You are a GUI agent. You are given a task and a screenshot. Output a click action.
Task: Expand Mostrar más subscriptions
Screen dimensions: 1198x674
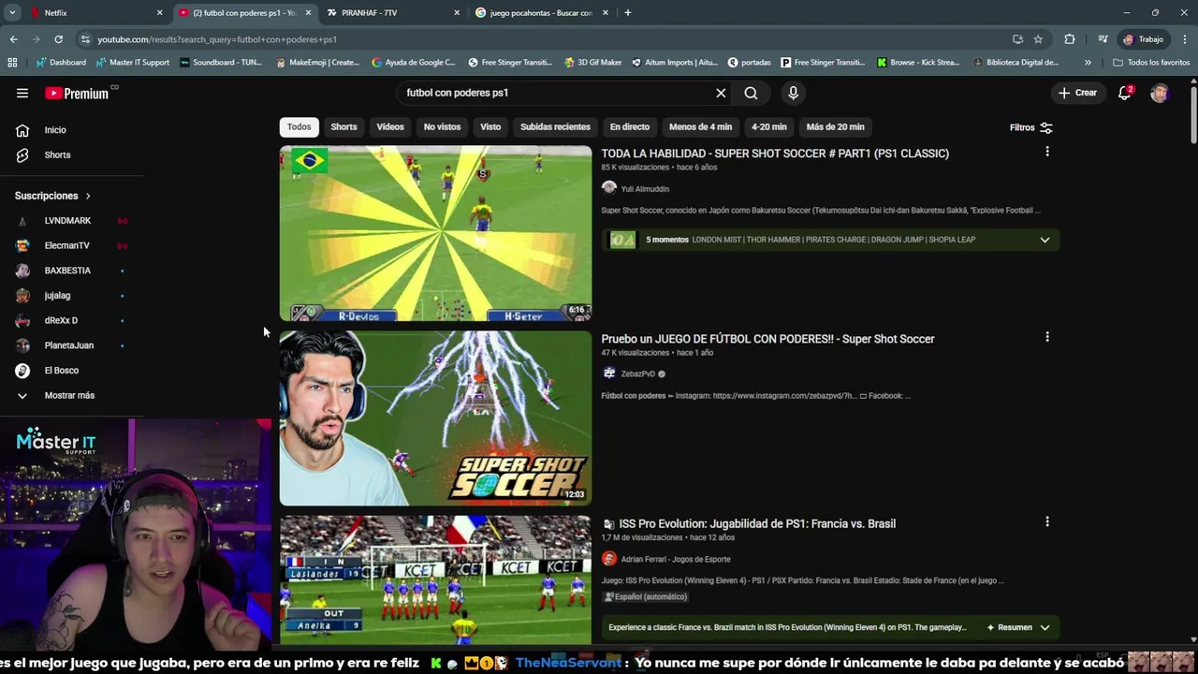point(71,395)
